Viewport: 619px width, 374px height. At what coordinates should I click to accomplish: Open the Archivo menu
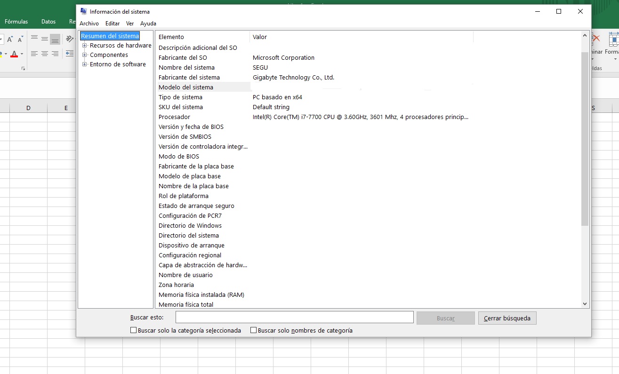(x=89, y=23)
